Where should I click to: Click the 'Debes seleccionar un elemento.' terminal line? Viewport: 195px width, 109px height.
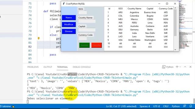50,98
